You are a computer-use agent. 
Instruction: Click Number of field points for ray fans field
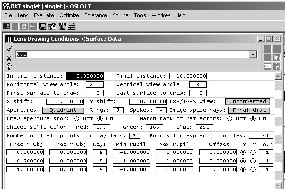tap(135, 136)
